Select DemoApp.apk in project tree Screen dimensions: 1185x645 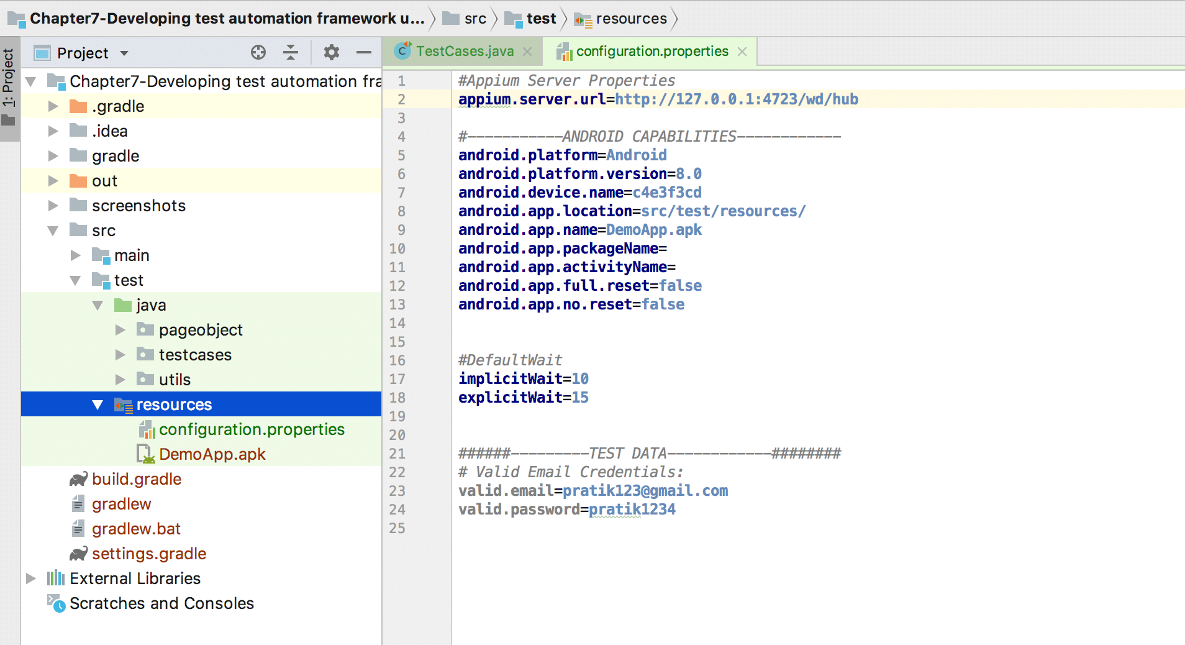click(212, 454)
